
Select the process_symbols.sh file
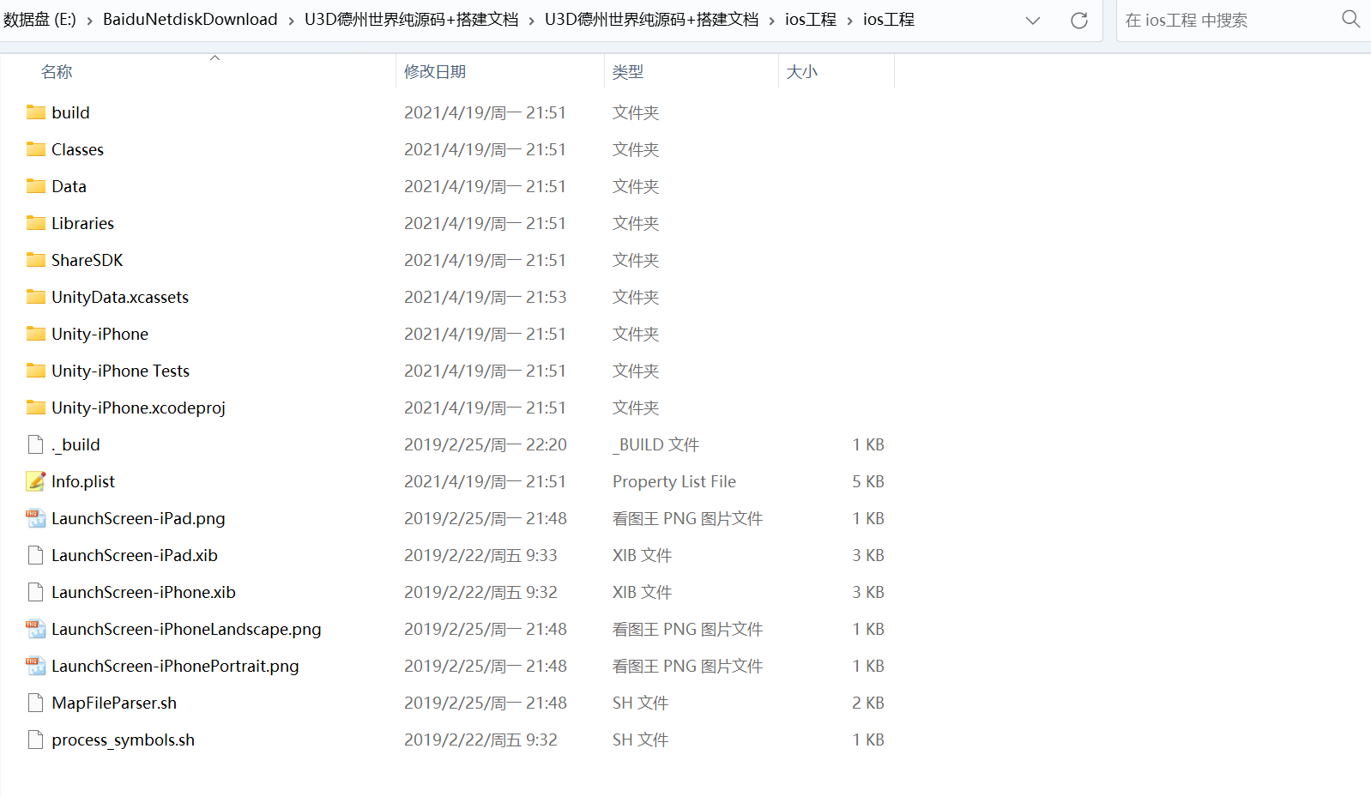123,740
